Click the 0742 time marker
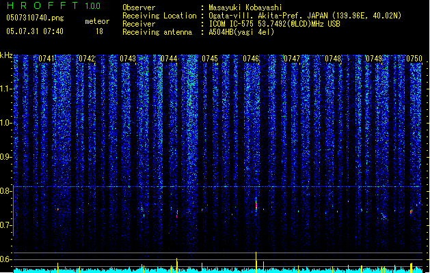This screenshot has width=430, height=273. click(x=87, y=59)
